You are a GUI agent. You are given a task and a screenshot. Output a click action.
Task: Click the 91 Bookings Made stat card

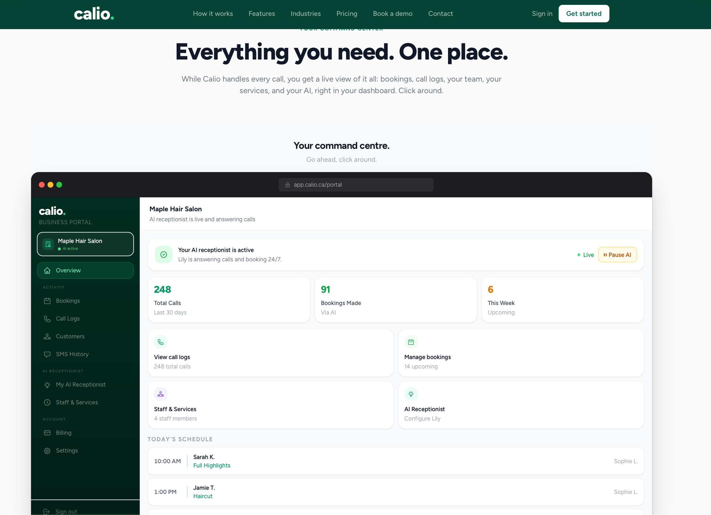pyautogui.click(x=396, y=300)
